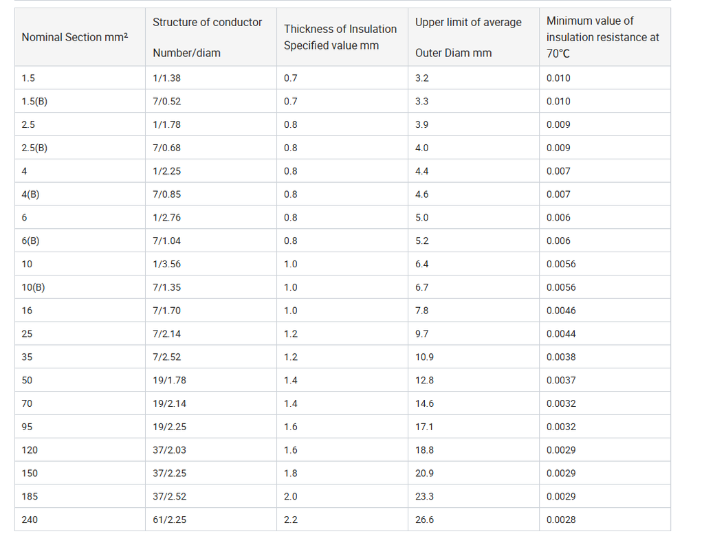Click the 'Structure of conductor' header cell

207,23
